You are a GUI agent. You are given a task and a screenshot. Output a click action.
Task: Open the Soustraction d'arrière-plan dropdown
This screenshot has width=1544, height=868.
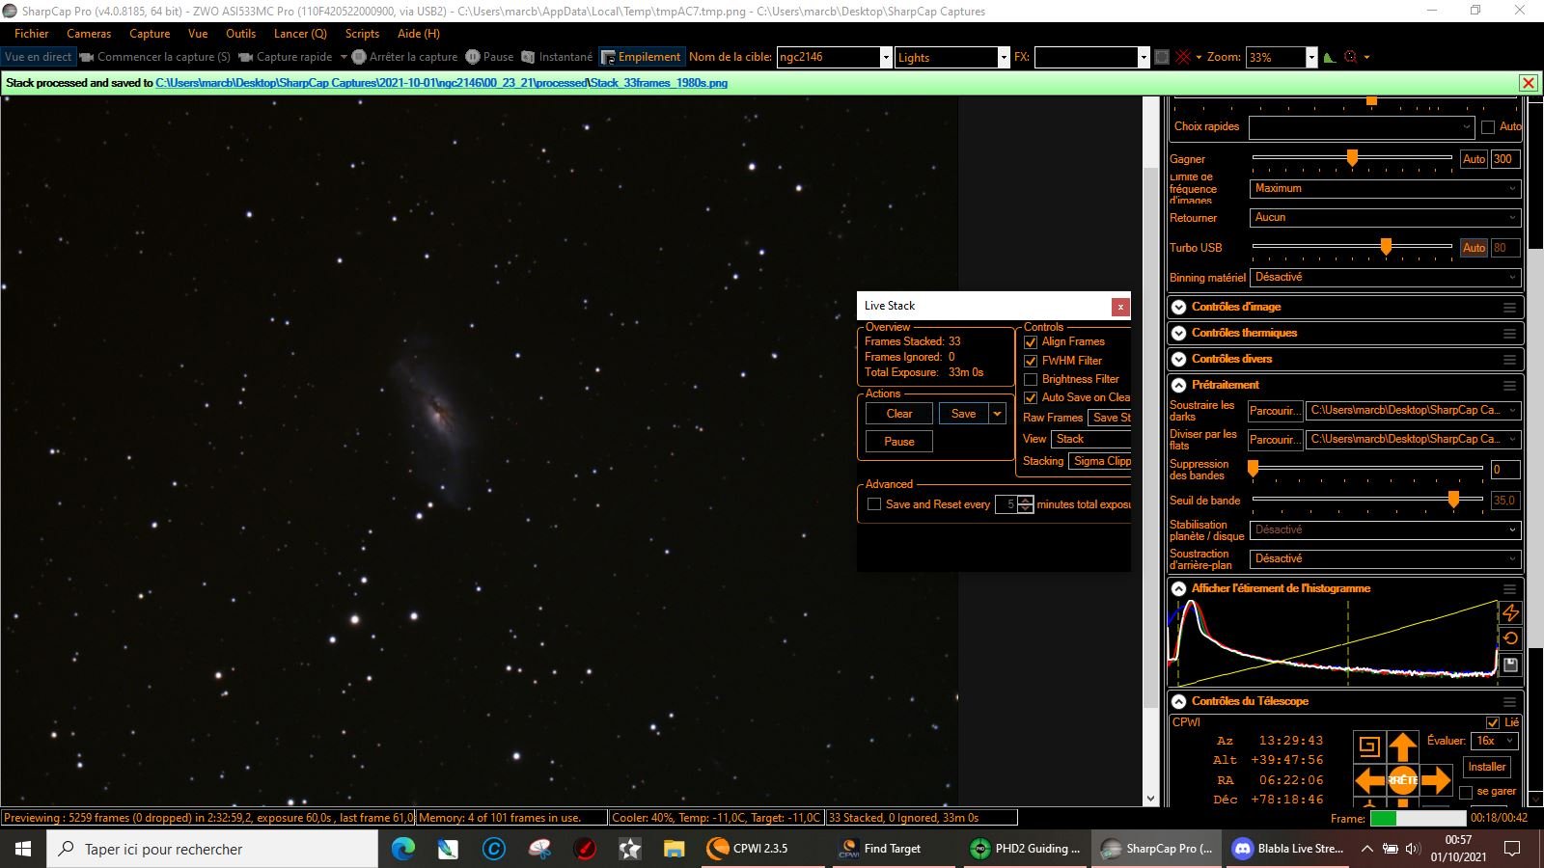1386,558
